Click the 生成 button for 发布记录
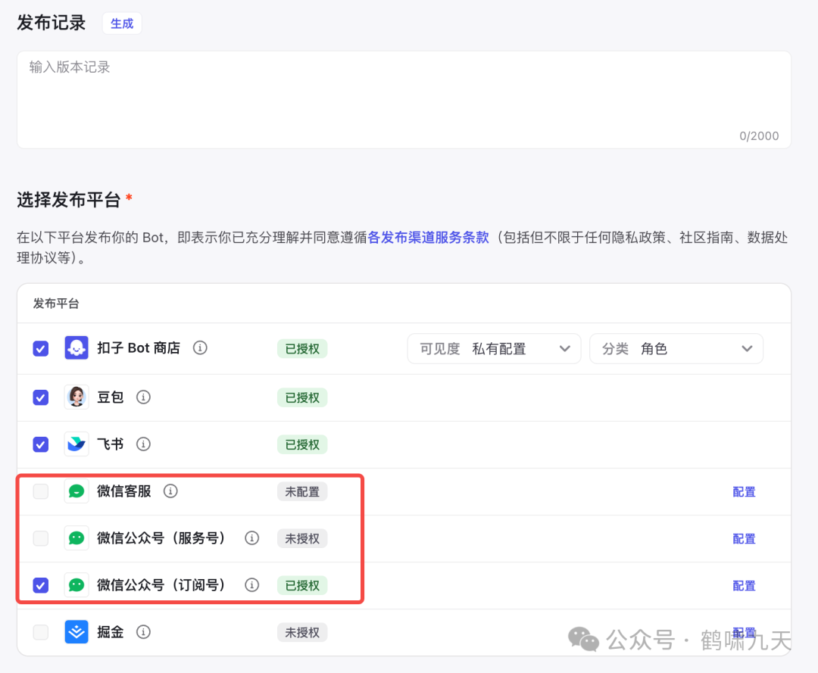 [122, 23]
